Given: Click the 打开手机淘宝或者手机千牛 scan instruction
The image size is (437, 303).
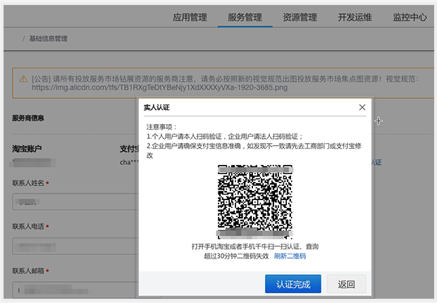Looking at the screenshot, I should 255,247.
